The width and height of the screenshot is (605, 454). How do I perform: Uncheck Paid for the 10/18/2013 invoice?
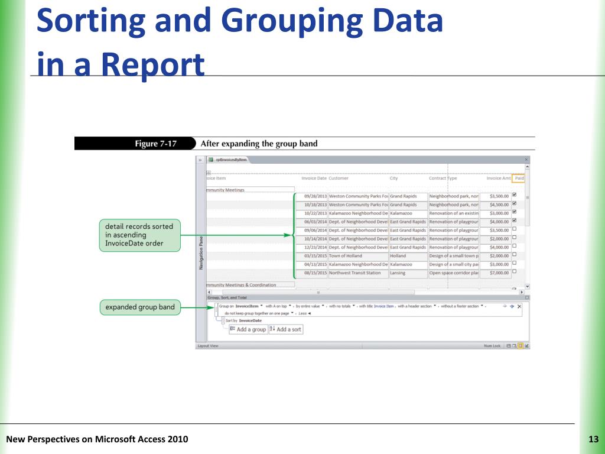515,203
